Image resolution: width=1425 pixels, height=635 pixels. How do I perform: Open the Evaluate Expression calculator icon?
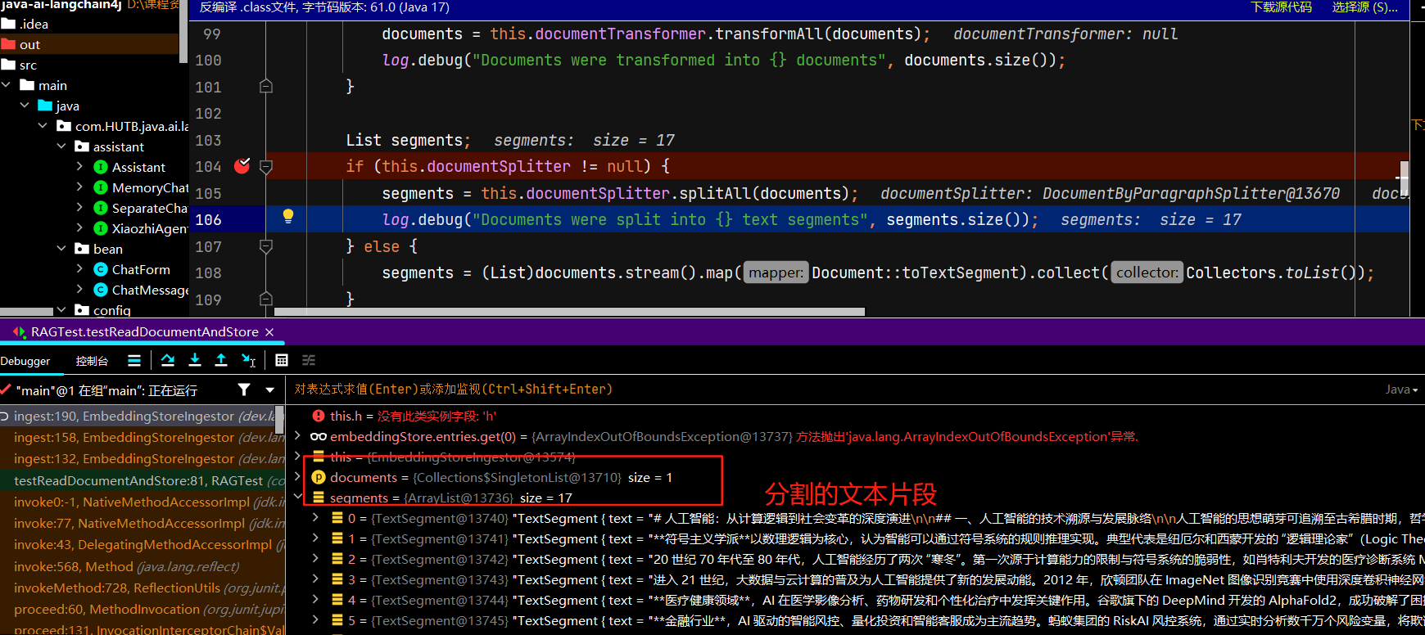[x=282, y=360]
